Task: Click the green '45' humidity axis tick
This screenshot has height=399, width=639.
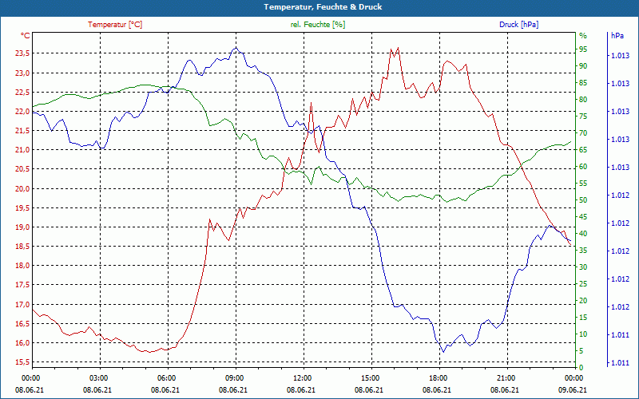Action: pyautogui.click(x=583, y=217)
